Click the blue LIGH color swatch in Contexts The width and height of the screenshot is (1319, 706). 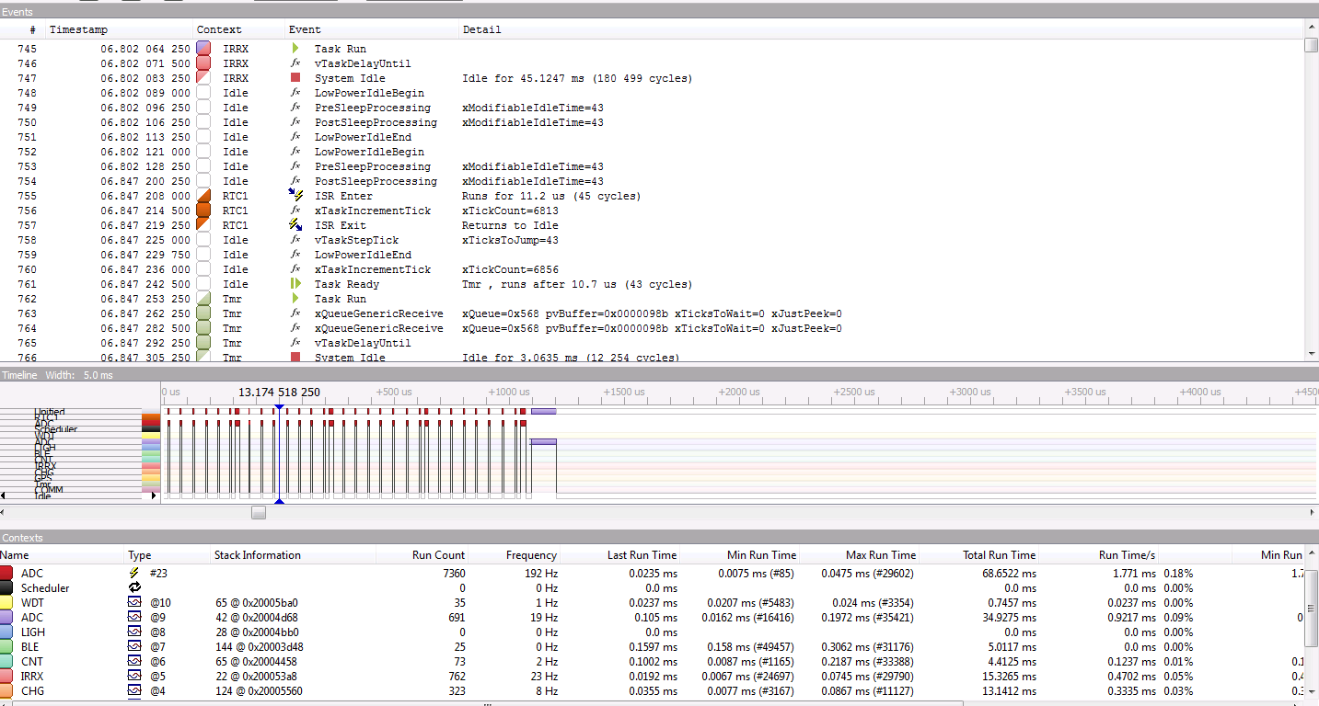7,632
